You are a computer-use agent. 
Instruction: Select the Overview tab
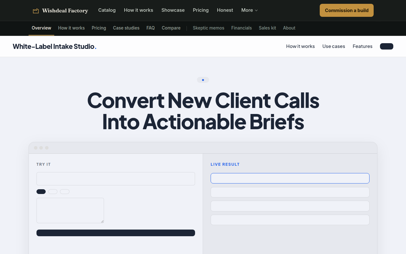pyautogui.click(x=41, y=28)
